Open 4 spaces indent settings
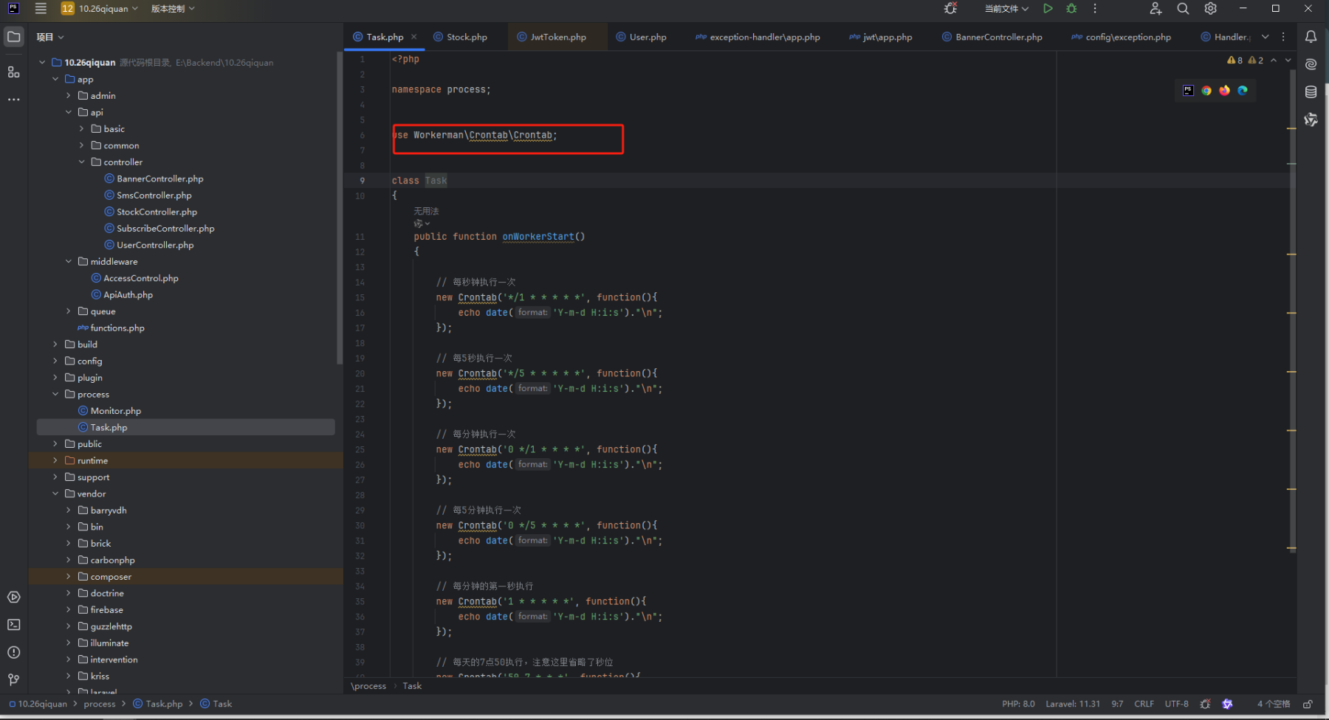Image resolution: width=1329 pixels, height=720 pixels. click(1274, 705)
